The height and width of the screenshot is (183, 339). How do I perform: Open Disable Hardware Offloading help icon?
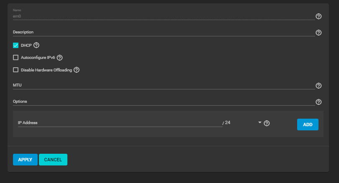(77, 70)
